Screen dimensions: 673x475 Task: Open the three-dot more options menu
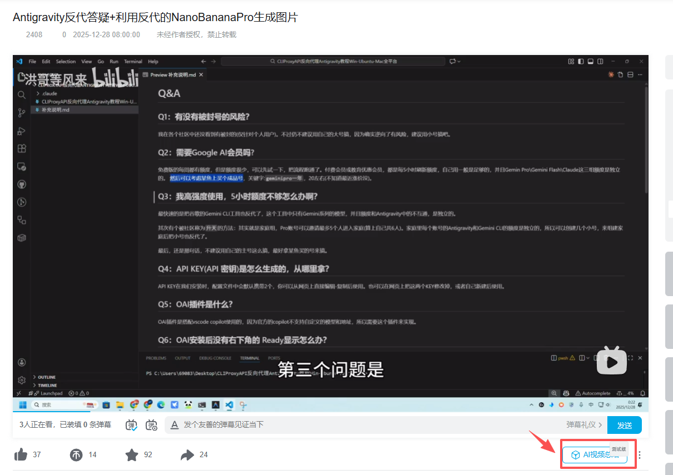[640, 455]
